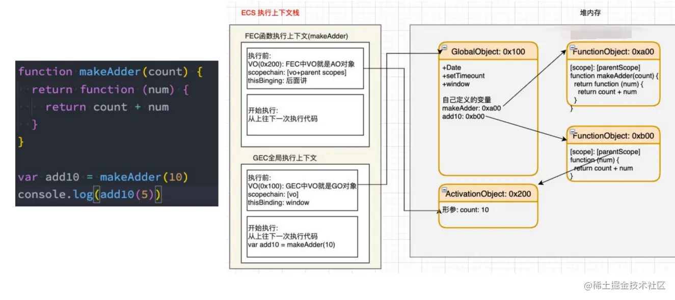This screenshot has width=675, height=300.
Task: Collapse FunctionObject 0xa00 using its corner minus icon
Action: tap(572, 47)
